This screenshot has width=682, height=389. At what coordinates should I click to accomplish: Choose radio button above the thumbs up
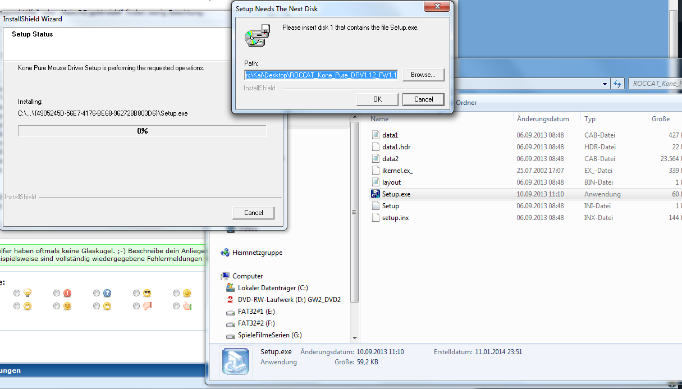pyautogui.click(x=176, y=293)
